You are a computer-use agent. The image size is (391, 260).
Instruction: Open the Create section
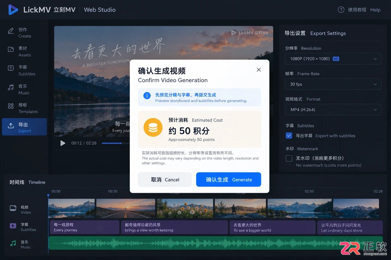pyautogui.click(x=24, y=32)
